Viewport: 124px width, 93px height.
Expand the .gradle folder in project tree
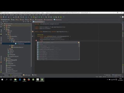[x=4, y=26]
